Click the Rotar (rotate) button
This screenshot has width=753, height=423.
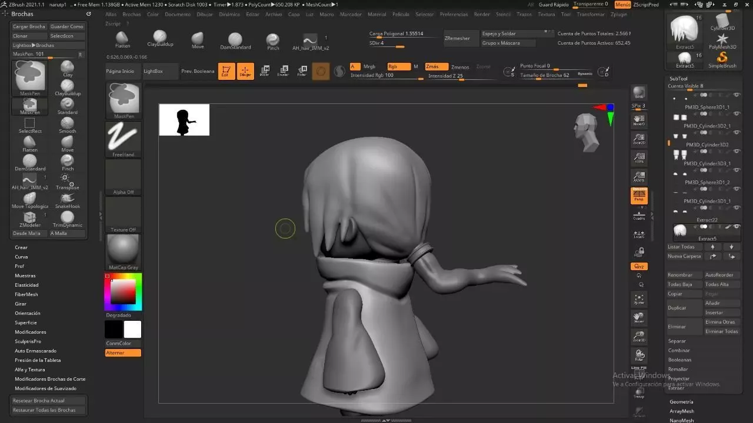tap(302, 71)
